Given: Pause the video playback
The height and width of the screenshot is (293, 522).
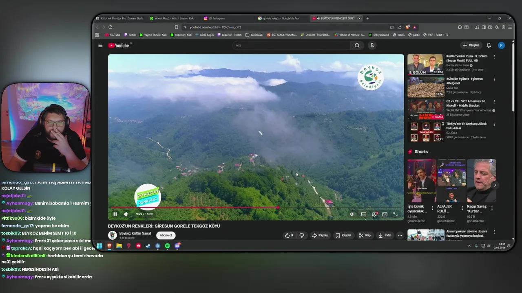Looking at the screenshot, I should pyautogui.click(x=115, y=214).
